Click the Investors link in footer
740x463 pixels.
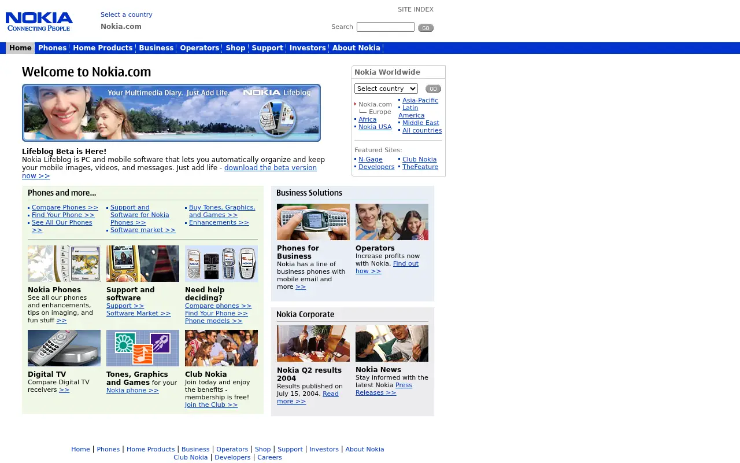click(324, 449)
